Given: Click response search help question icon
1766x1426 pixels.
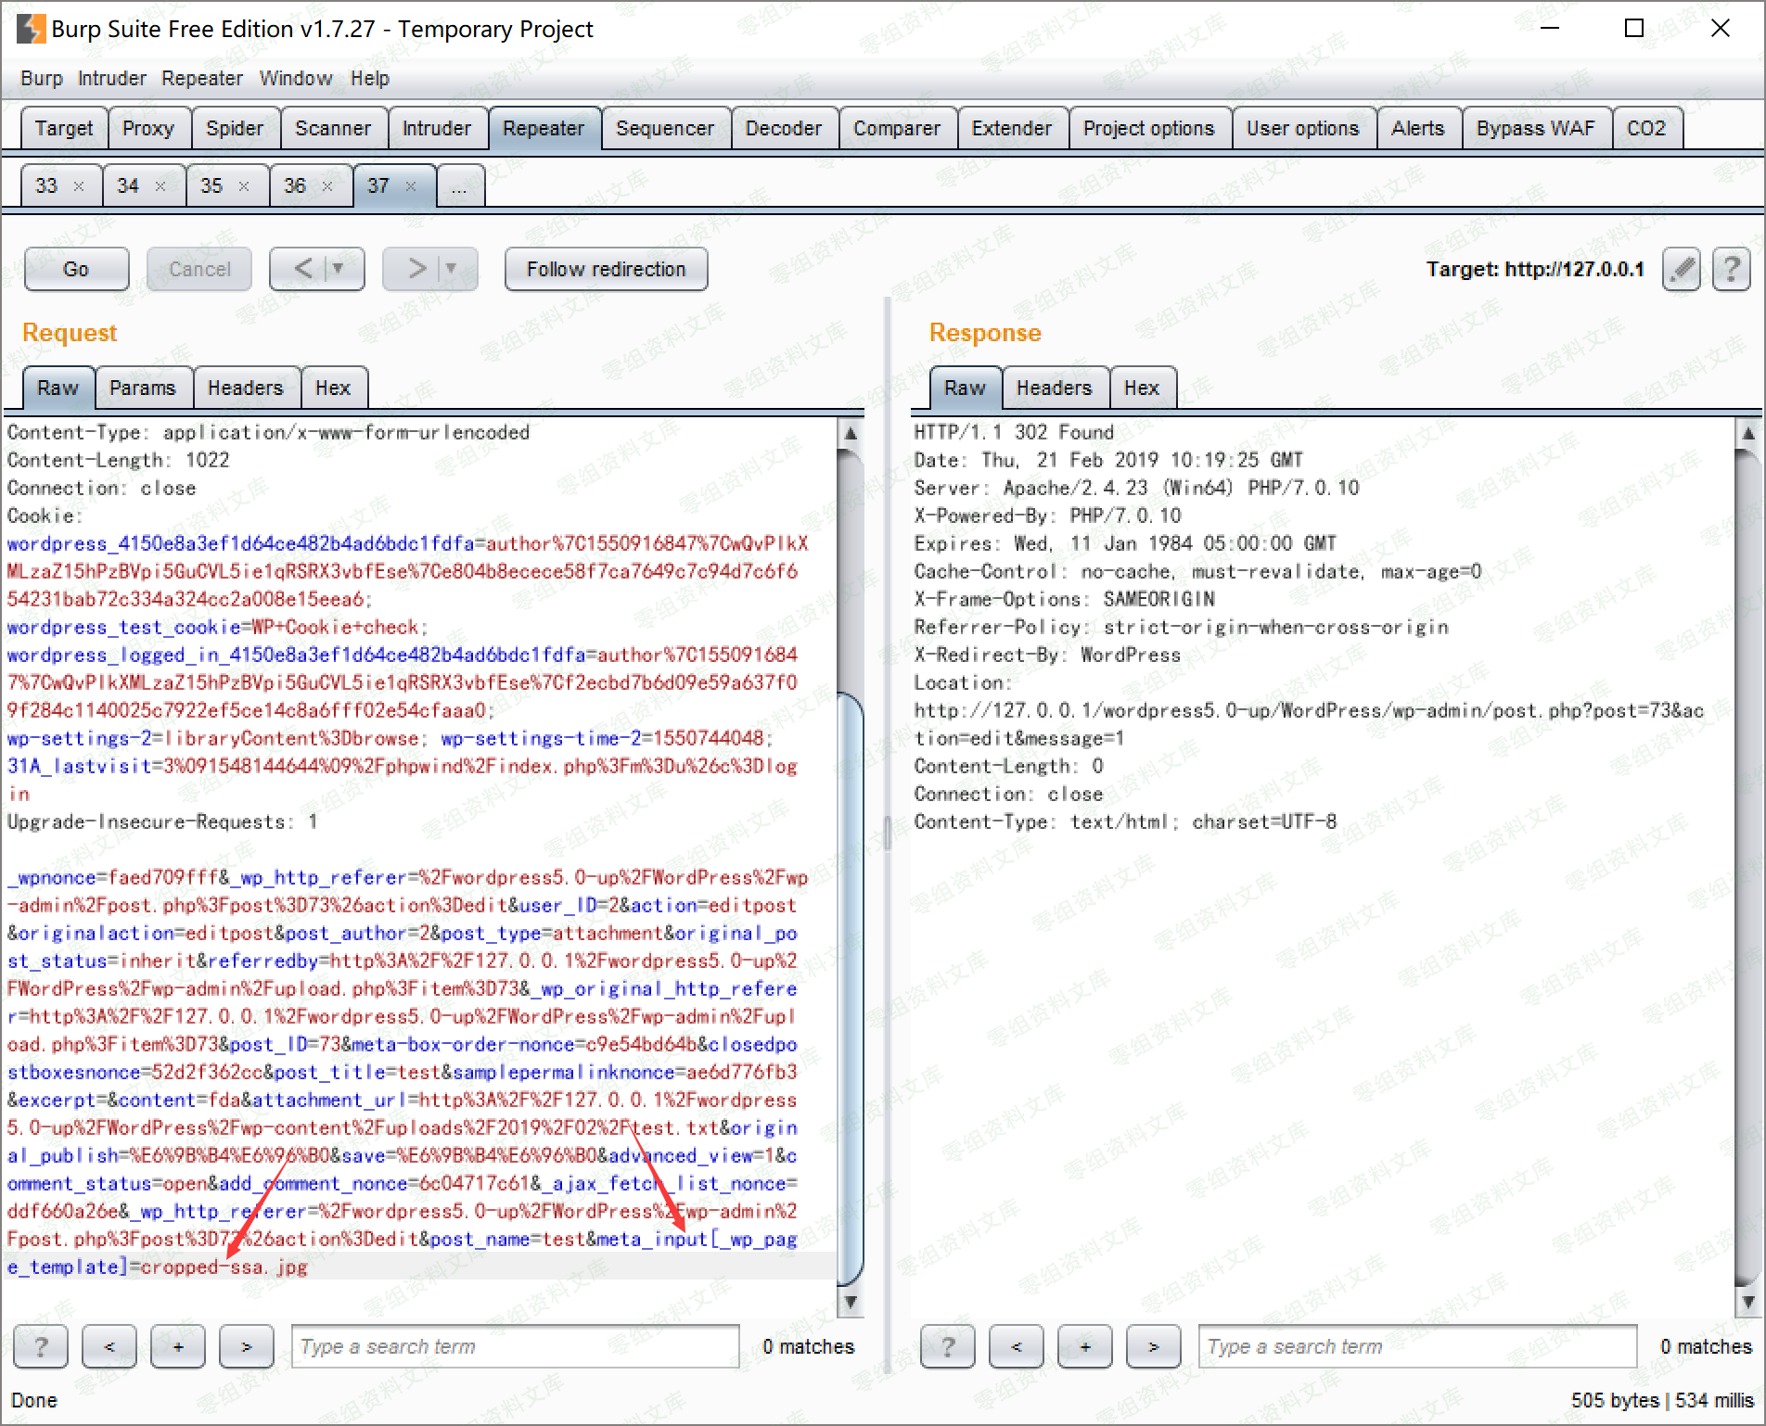Looking at the screenshot, I should click(947, 1346).
